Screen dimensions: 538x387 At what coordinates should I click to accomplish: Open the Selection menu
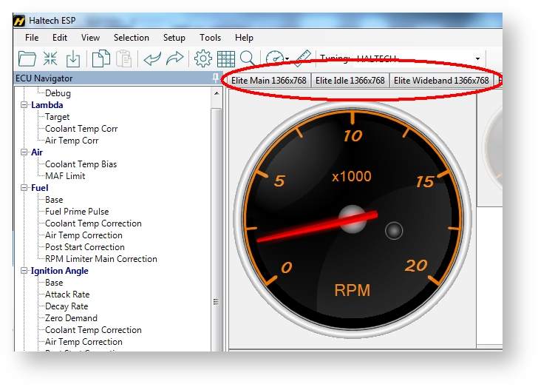pos(132,38)
